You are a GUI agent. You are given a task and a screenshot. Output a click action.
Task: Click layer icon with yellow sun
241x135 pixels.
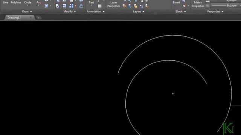pos(136,6)
